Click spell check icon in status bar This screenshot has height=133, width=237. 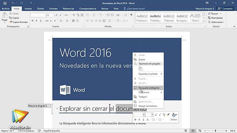coord(39,130)
